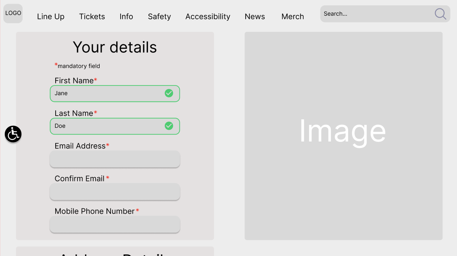Visit the Merch page

(x=293, y=17)
